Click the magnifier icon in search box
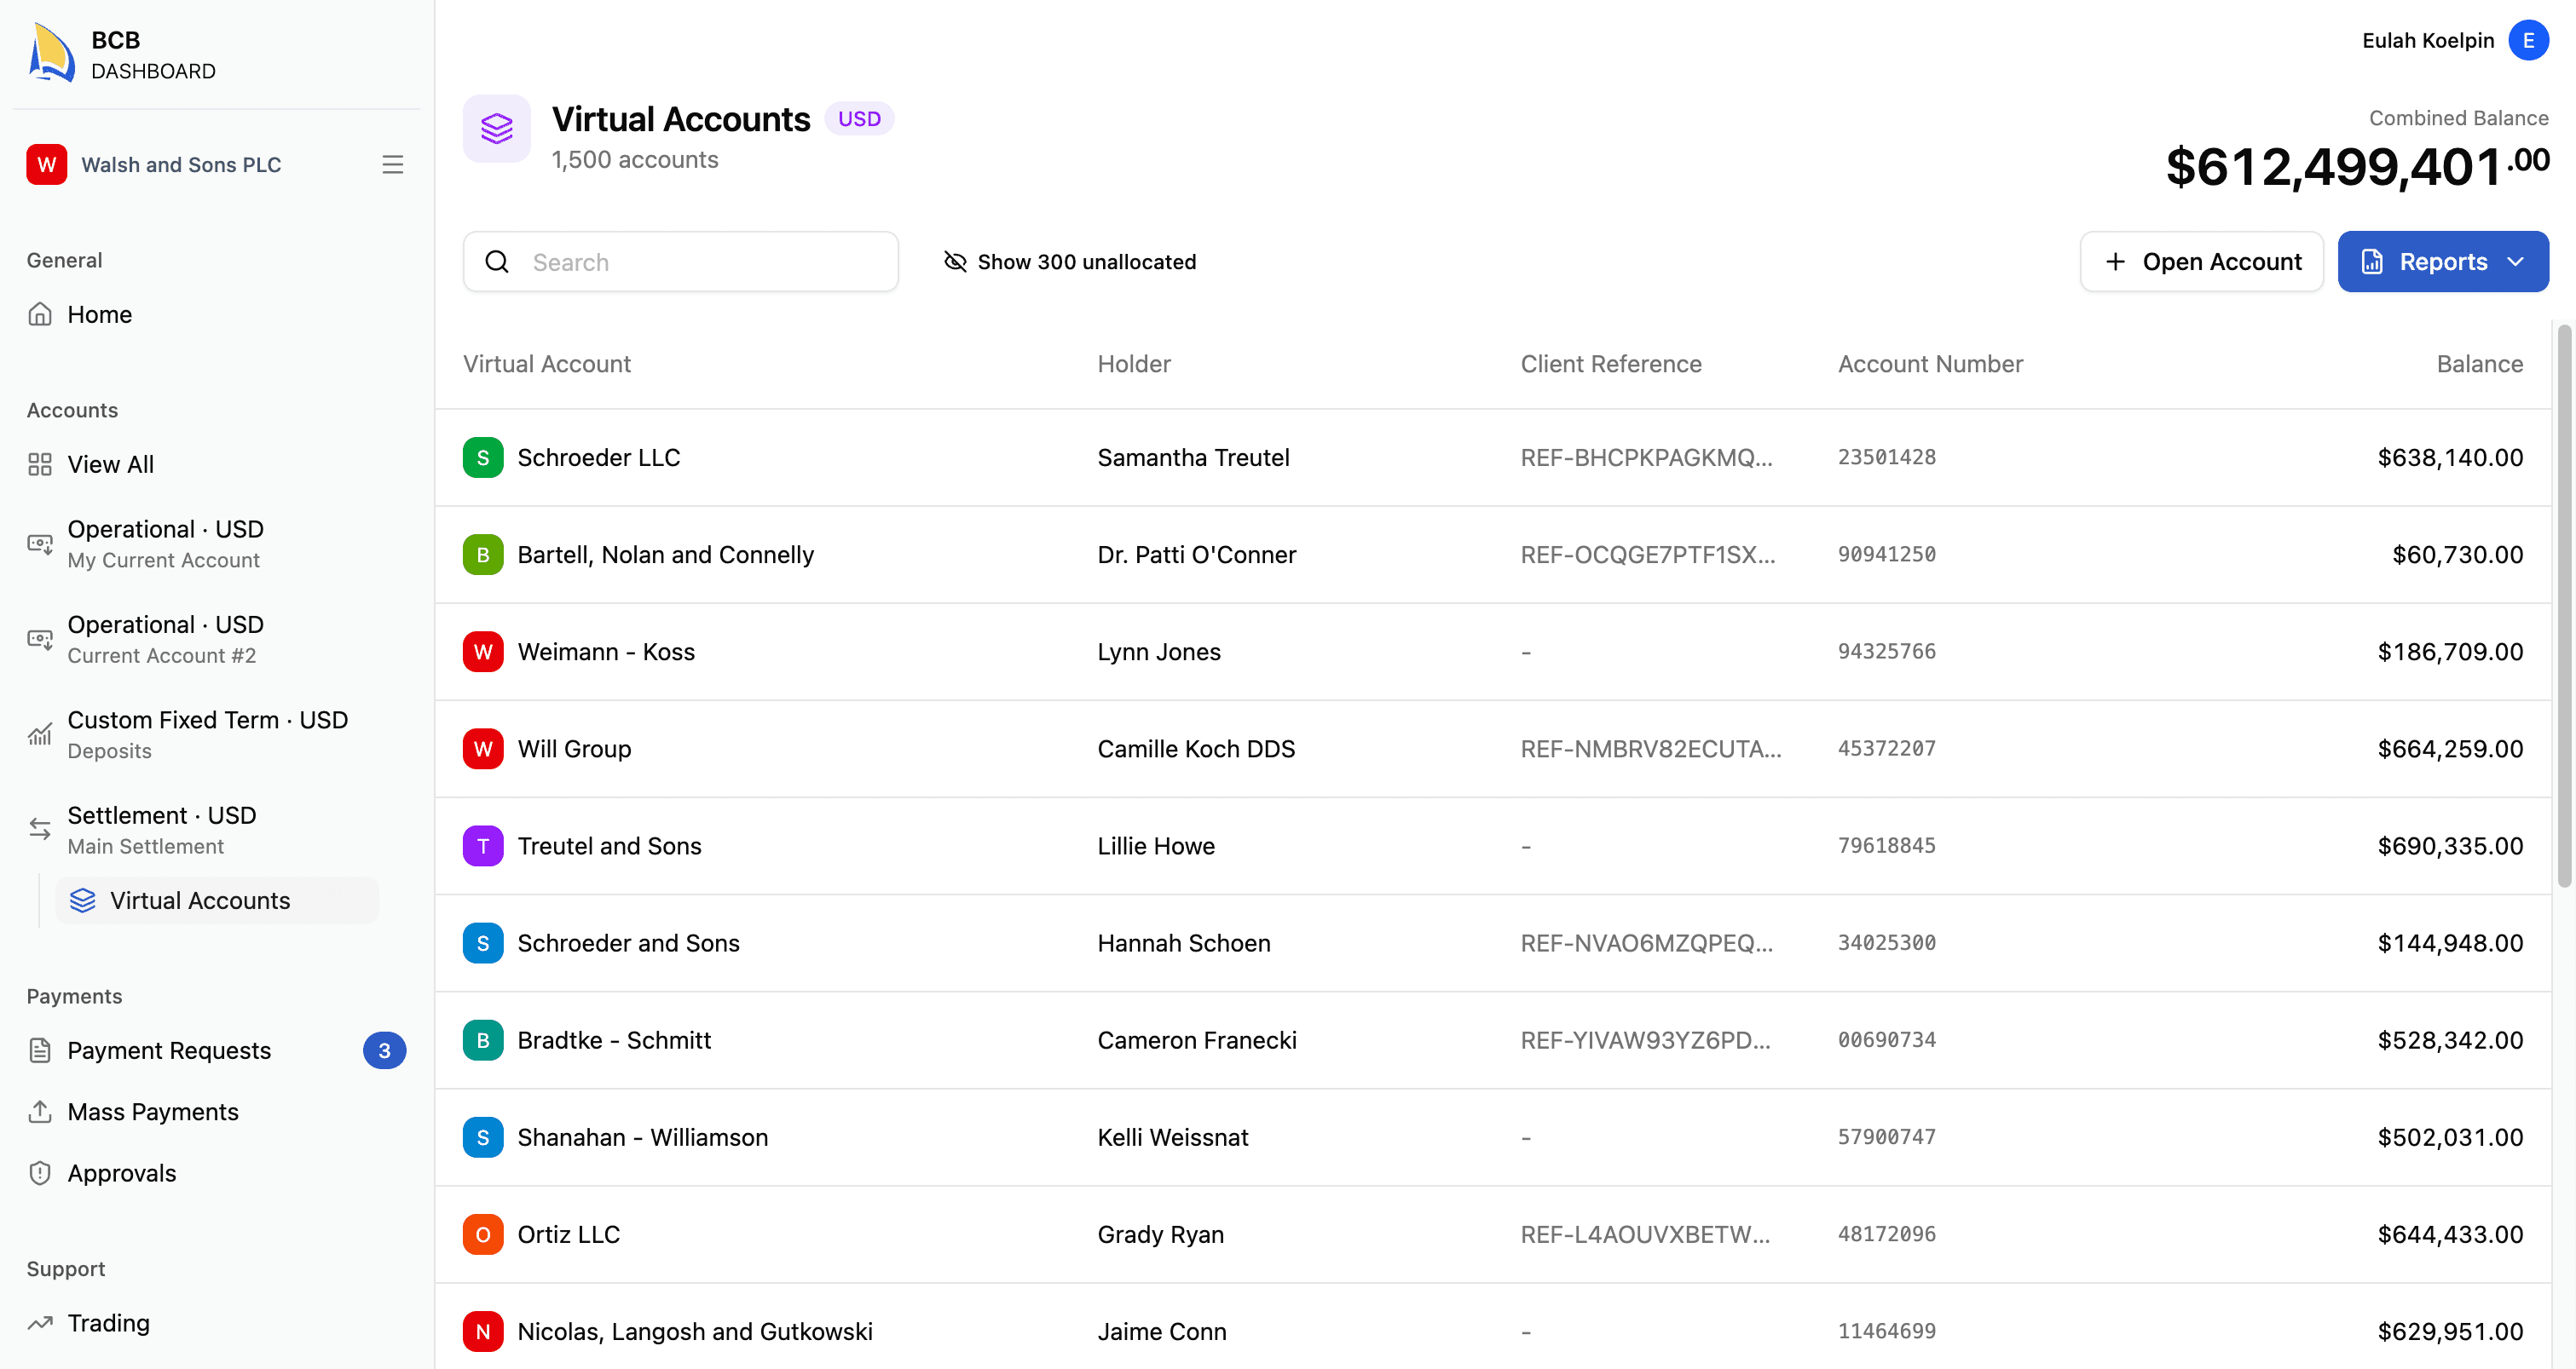The width and height of the screenshot is (2576, 1369). 497,262
